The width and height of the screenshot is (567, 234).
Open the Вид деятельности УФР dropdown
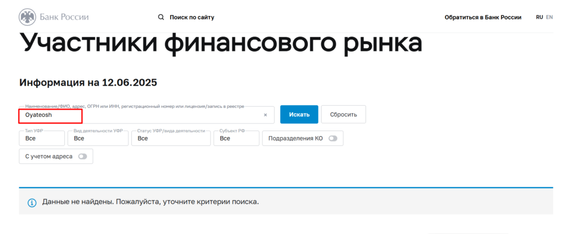pos(98,138)
